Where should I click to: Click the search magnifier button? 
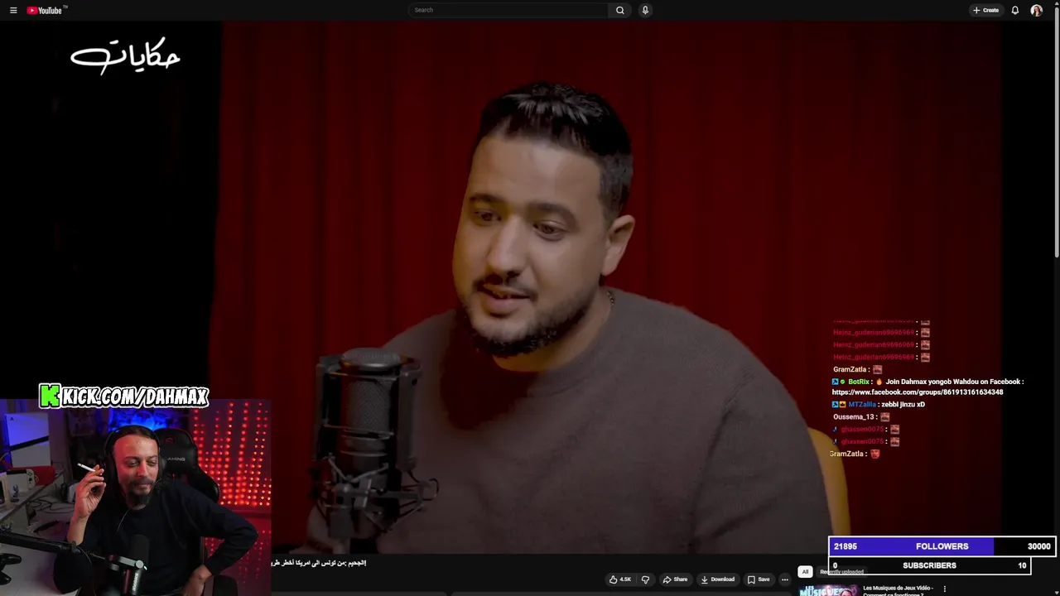[619, 10]
